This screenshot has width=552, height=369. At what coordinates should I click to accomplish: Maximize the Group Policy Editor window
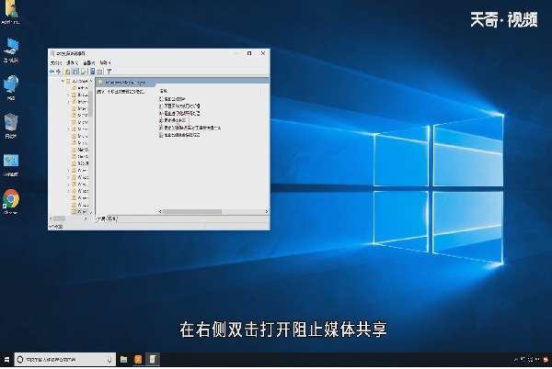tap(249, 53)
